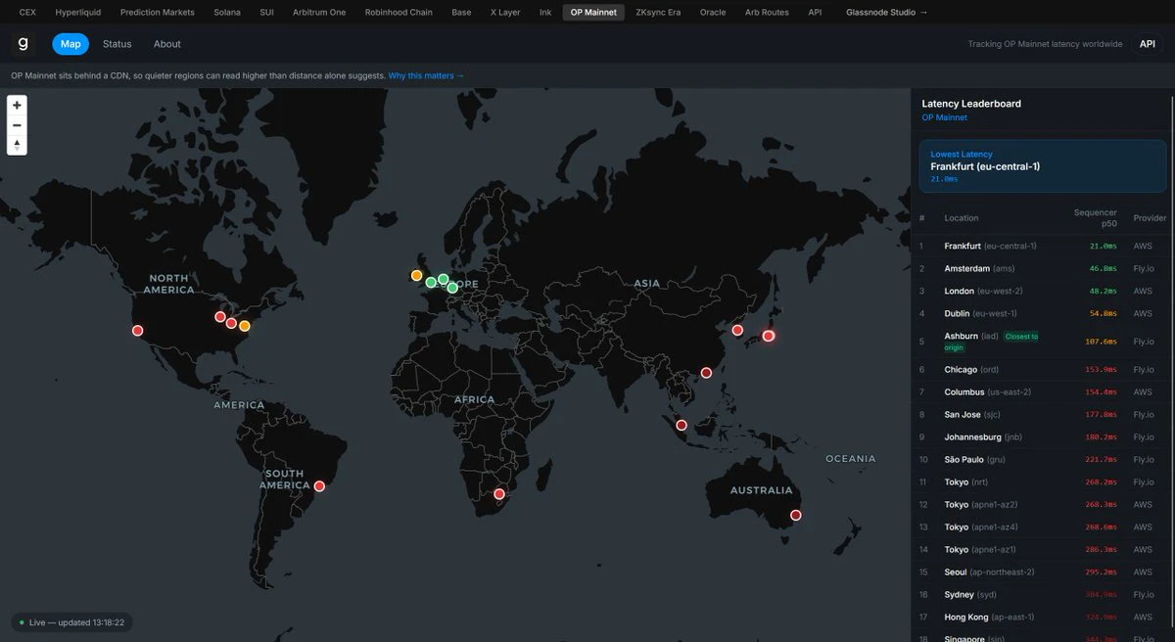Viewport: 1175px width, 642px height.
Task: Select the Johannesburg (jnb) leaderboard row
Action: point(1042,436)
